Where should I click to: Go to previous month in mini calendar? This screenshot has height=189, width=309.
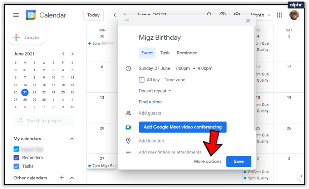pyautogui.click(x=63, y=54)
